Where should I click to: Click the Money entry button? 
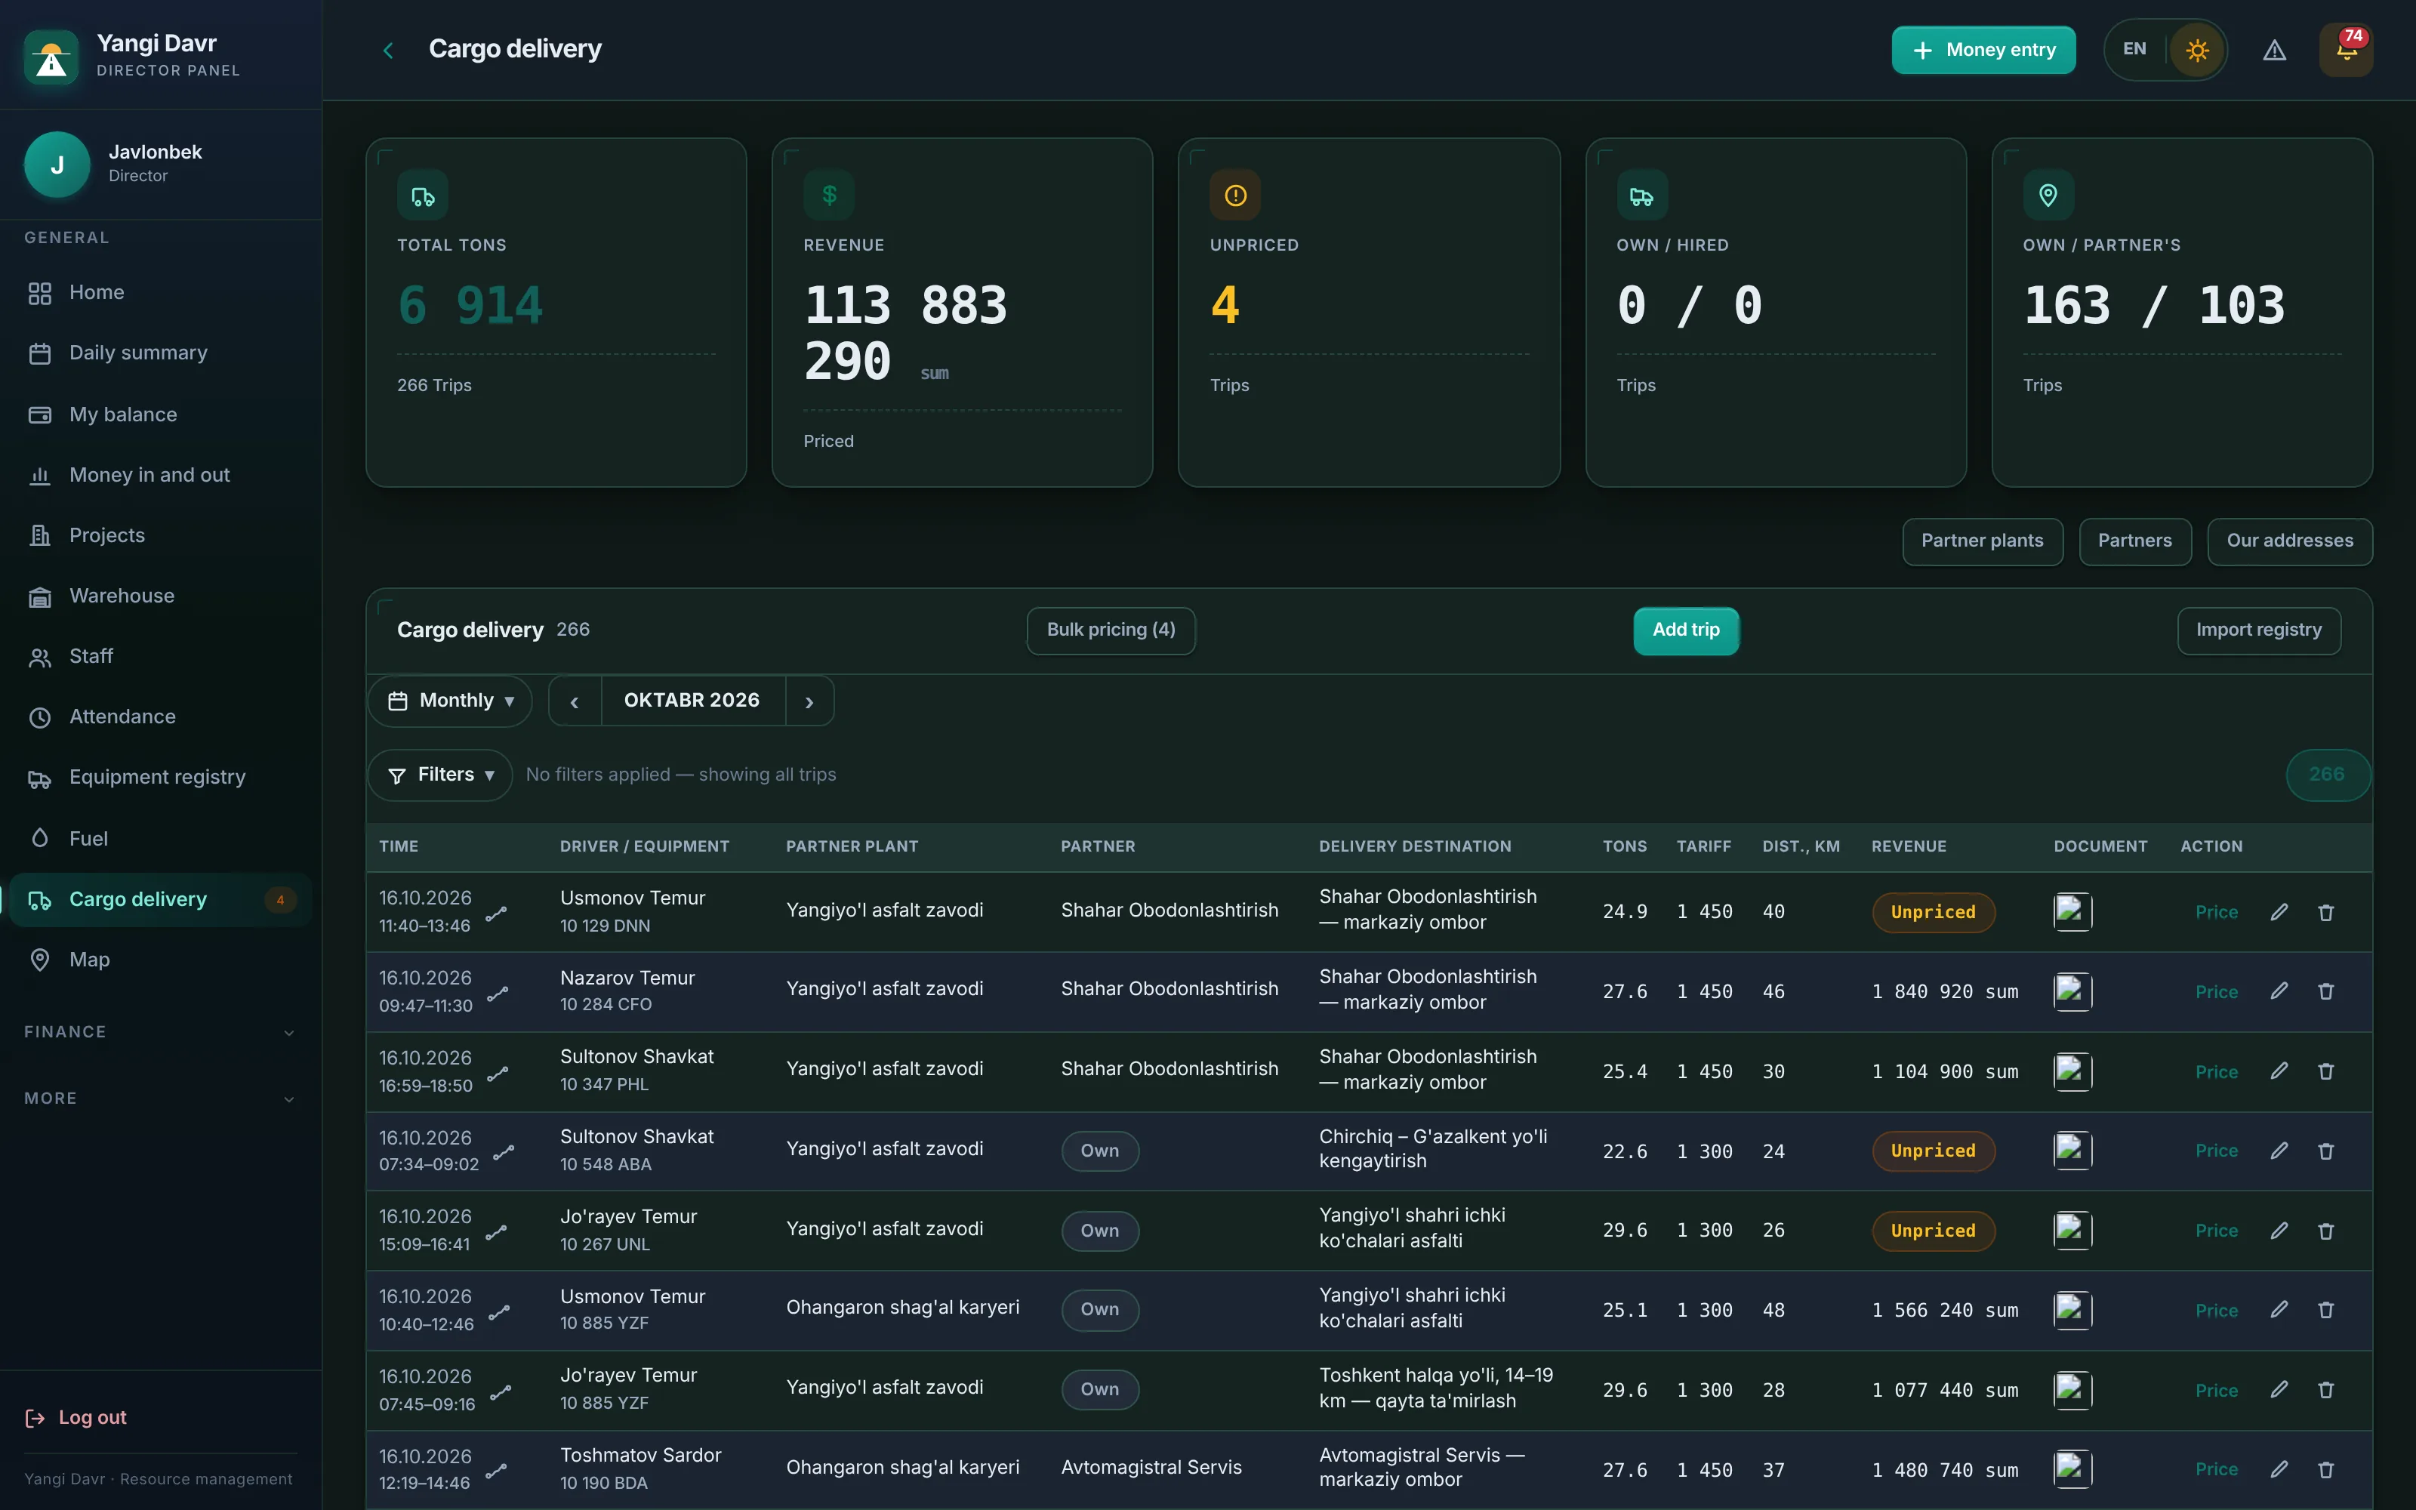tap(1983, 50)
